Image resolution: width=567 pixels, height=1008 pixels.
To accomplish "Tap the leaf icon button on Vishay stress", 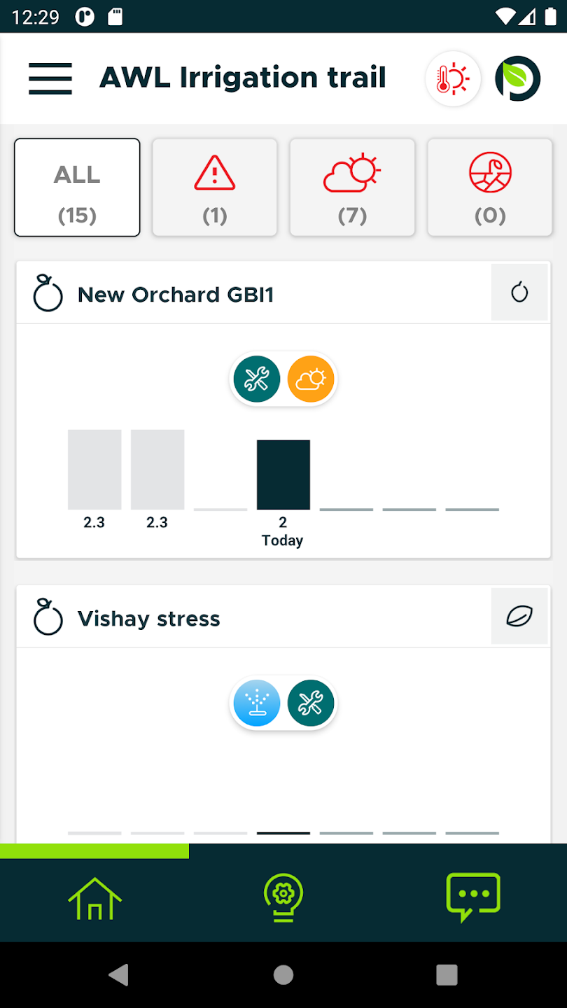I will (x=519, y=617).
